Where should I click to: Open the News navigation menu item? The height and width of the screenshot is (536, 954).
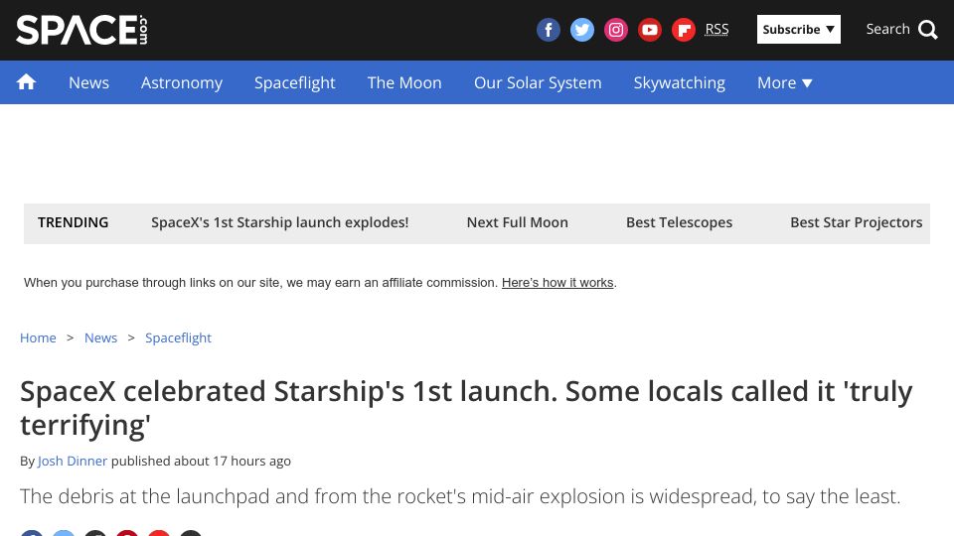88,82
